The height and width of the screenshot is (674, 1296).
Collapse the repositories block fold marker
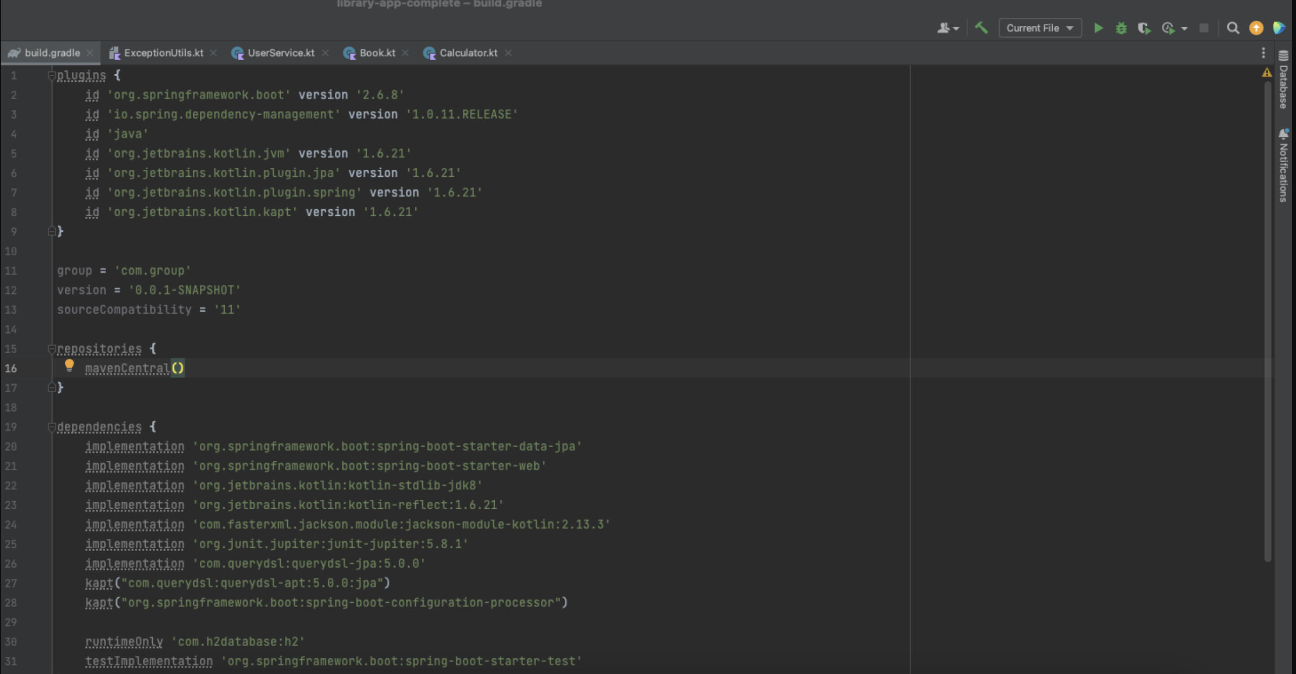coord(51,349)
